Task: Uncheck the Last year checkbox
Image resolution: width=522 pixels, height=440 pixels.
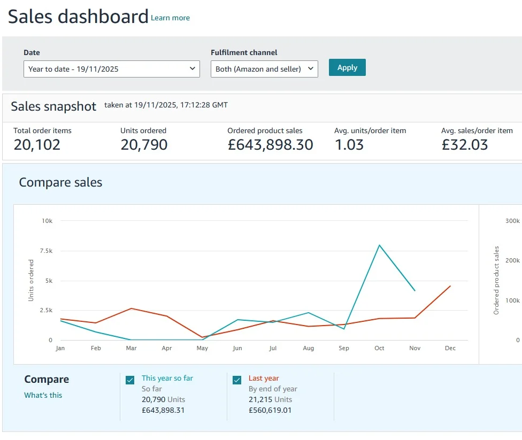Action: tap(237, 380)
